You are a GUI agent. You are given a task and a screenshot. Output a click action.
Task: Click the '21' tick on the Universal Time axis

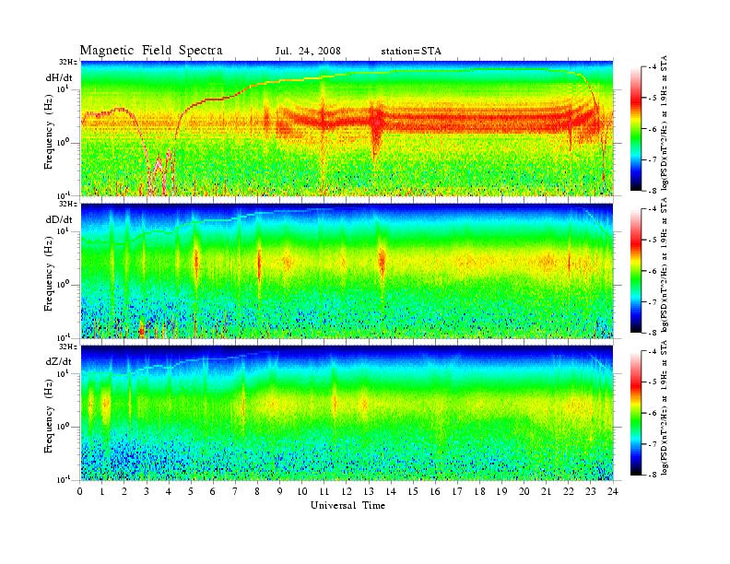[546, 491]
